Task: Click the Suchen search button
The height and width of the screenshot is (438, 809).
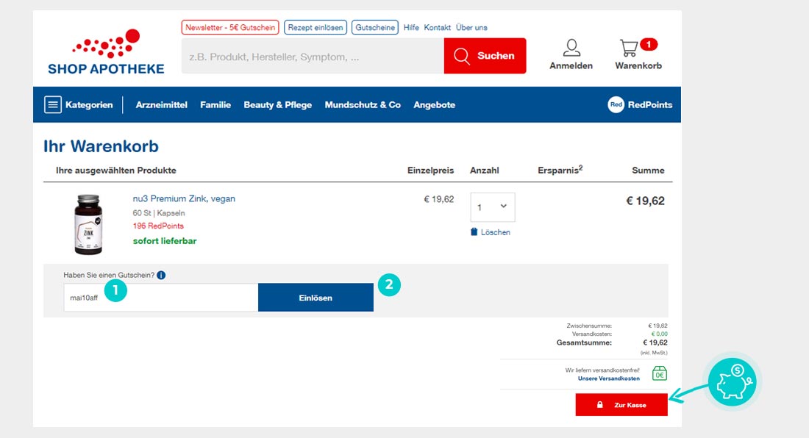Action: click(x=485, y=56)
